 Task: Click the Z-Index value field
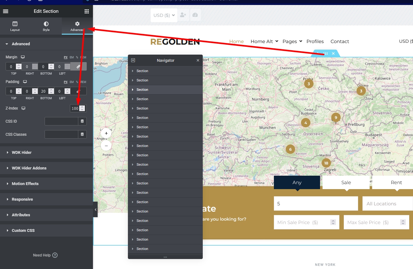(75, 108)
